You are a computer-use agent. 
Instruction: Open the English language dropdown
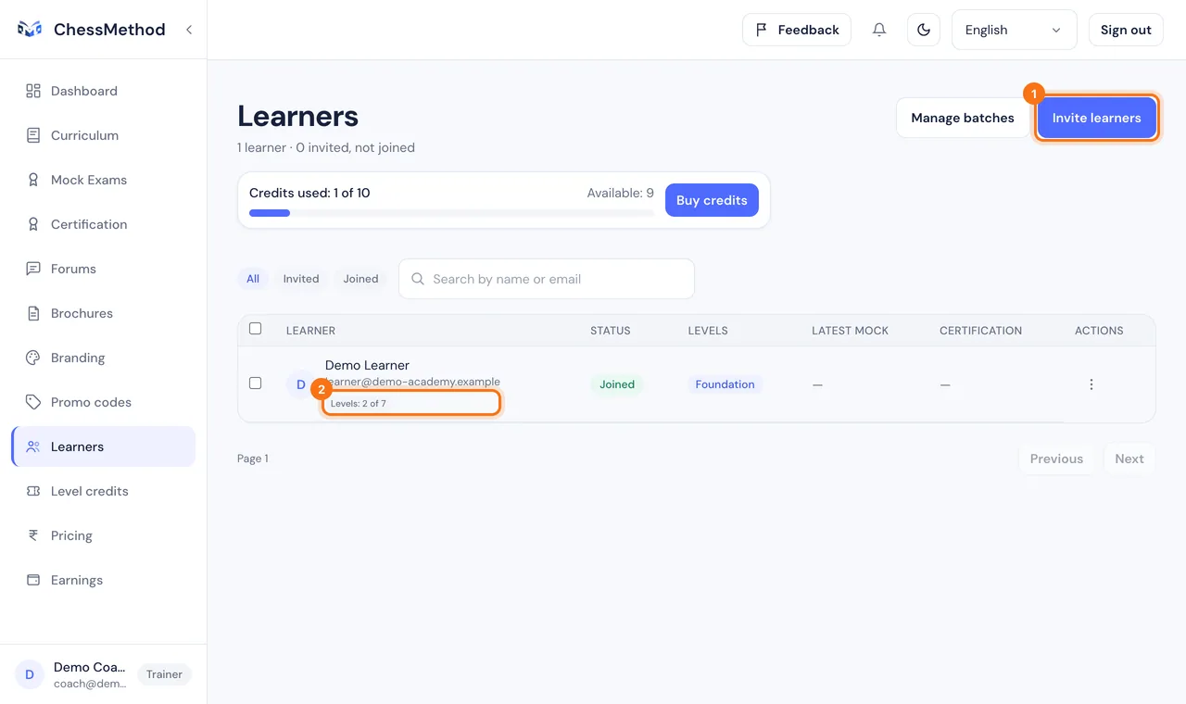(x=1015, y=30)
